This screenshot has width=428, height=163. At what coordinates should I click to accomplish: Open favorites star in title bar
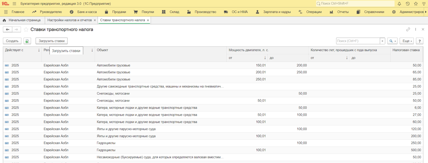tap(416, 4)
